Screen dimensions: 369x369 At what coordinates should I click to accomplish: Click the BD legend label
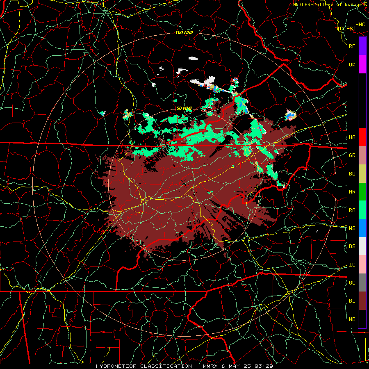(352, 174)
